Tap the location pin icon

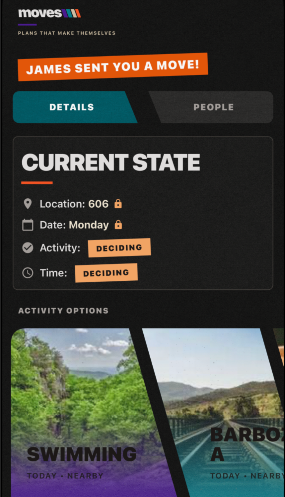tap(28, 204)
